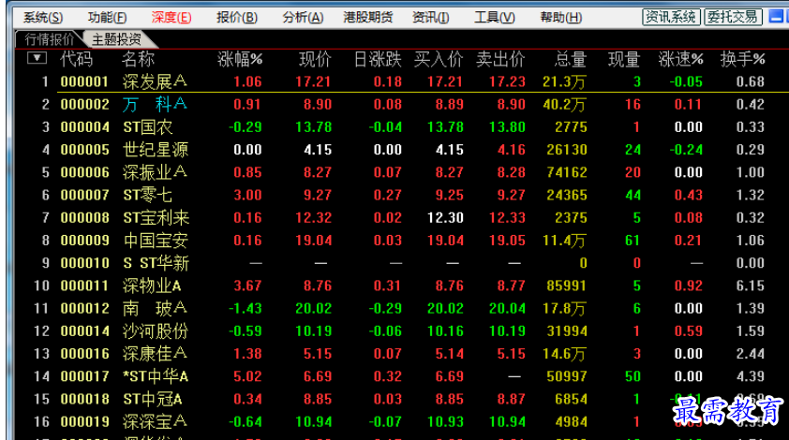Select stock 深发展A
789x440 pixels.
click(155, 81)
